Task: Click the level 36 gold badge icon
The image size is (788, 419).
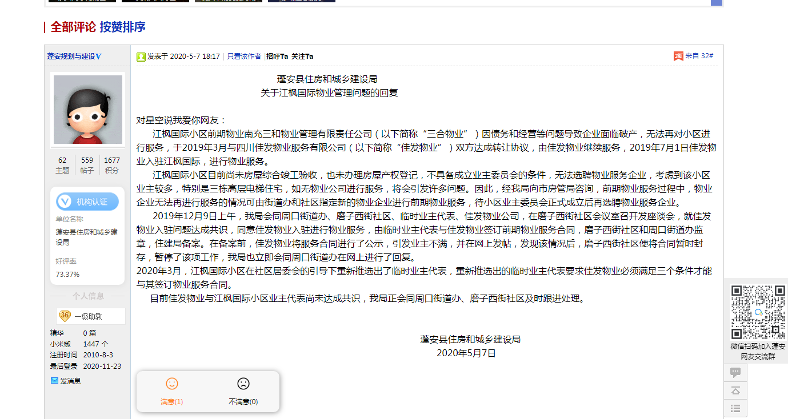Action: pyautogui.click(x=65, y=316)
